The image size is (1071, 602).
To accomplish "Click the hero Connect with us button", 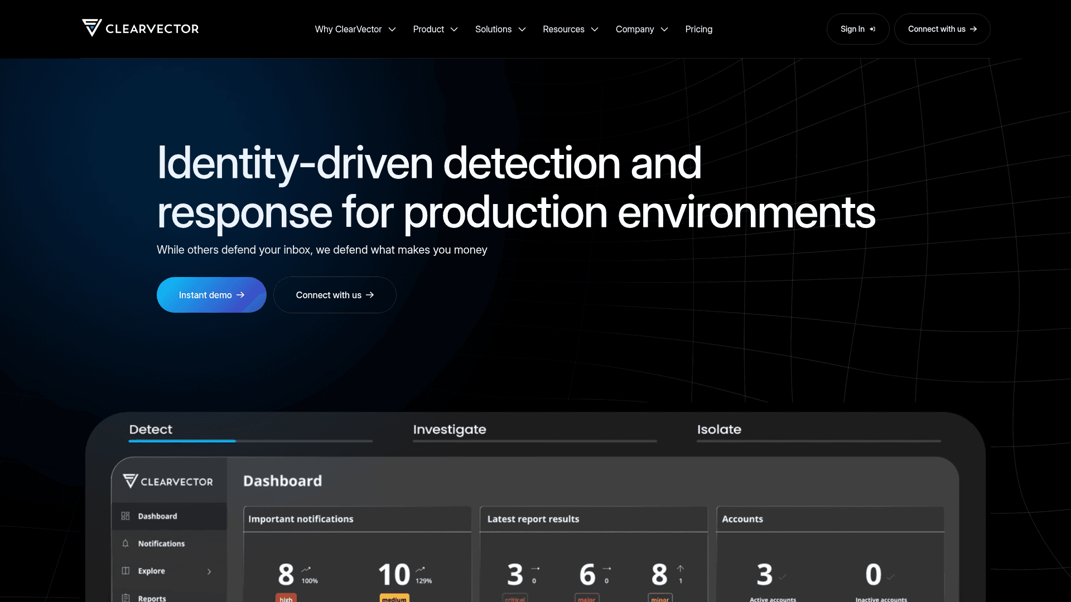I will click(335, 295).
